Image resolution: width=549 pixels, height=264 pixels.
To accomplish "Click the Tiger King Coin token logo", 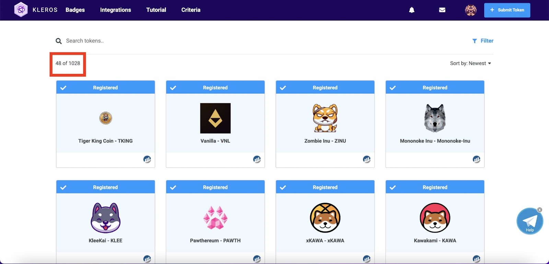I will click(106, 118).
